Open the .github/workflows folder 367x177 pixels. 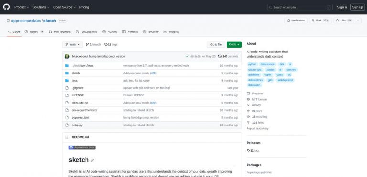[82, 66]
